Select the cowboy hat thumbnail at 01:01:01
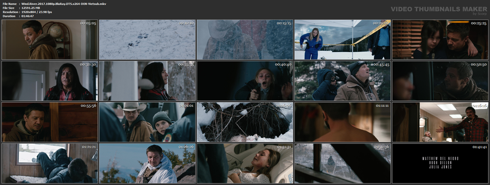Image resolution: width=490 pixels, height=185 pixels. click(147, 122)
